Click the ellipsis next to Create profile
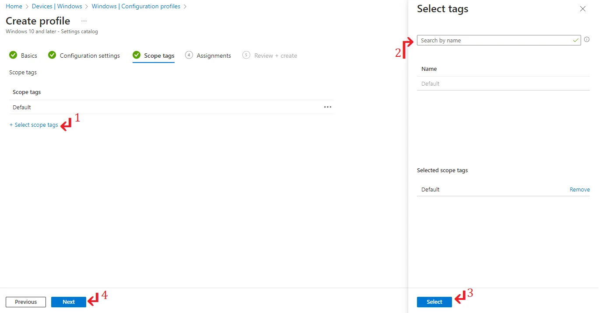The image size is (606, 313). pyautogui.click(x=84, y=21)
